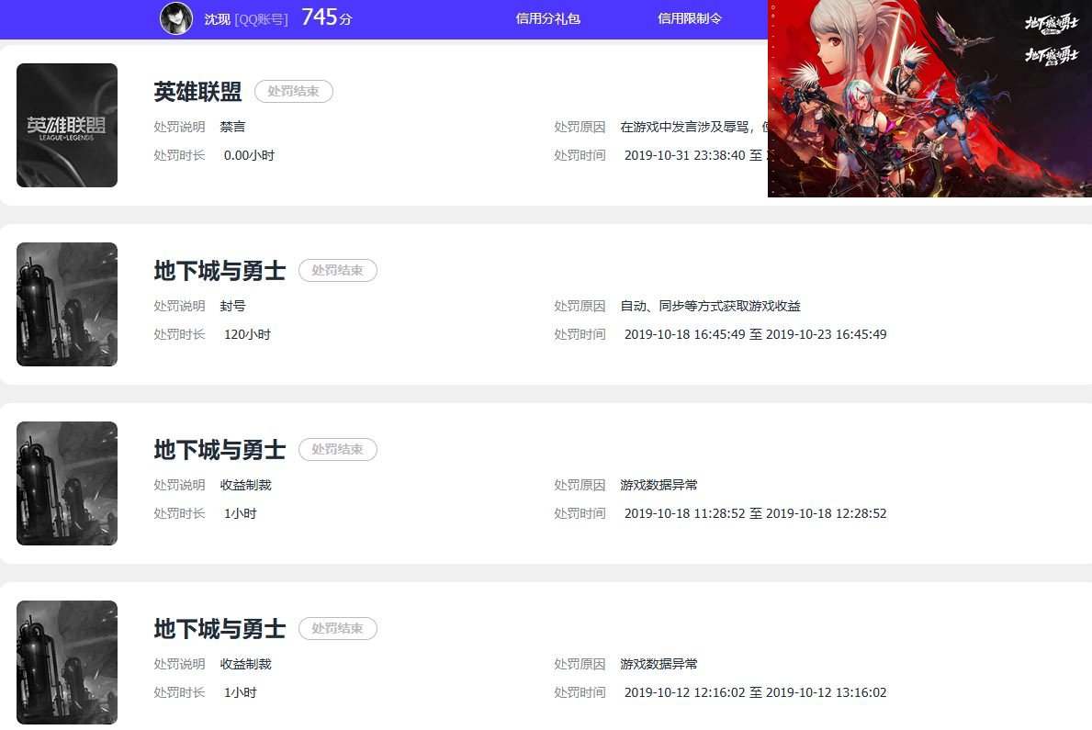Click the user avatar in the header
The width and height of the screenshot is (1092, 730).
click(176, 18)
